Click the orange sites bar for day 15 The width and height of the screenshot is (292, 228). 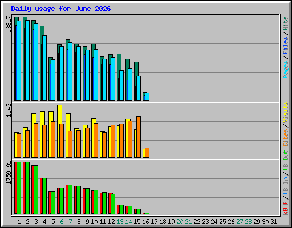point(139,137)
